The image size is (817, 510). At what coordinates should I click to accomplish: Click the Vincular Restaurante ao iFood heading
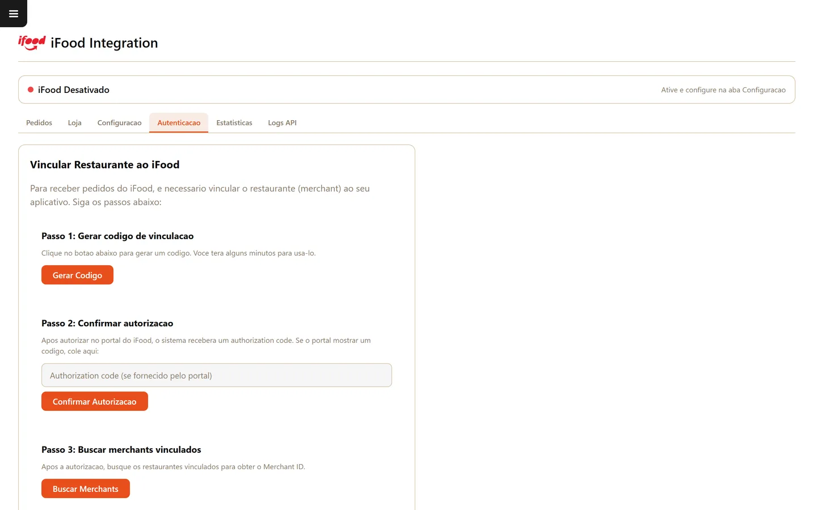(105, 165)
